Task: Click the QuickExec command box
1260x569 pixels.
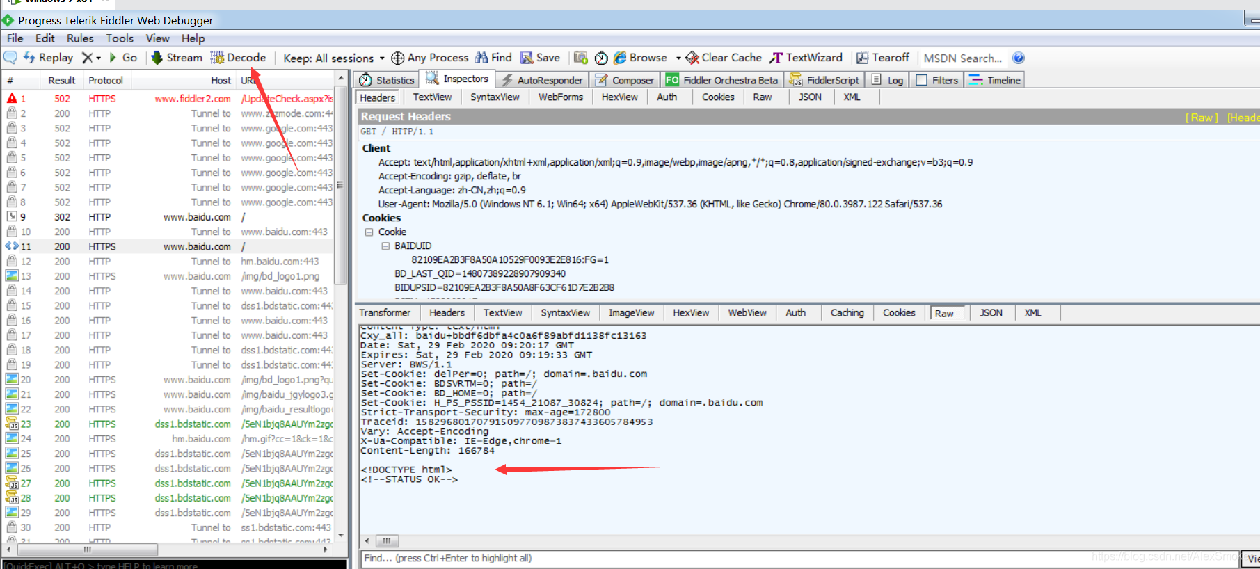Action: click(x=174, y=565)
